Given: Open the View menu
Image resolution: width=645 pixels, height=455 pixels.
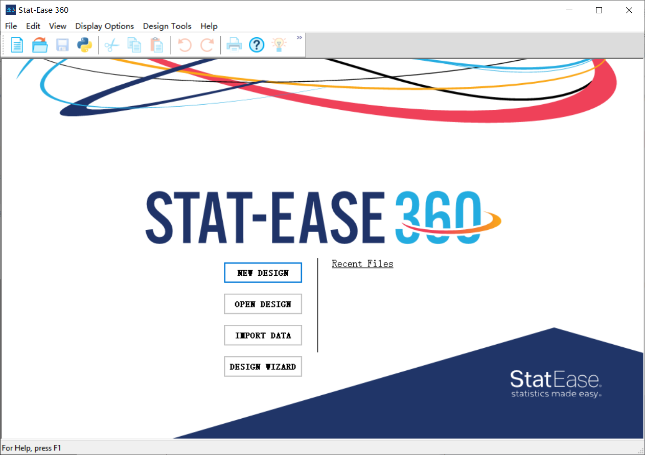Looking at the screenshot, I should coord(58,26).
